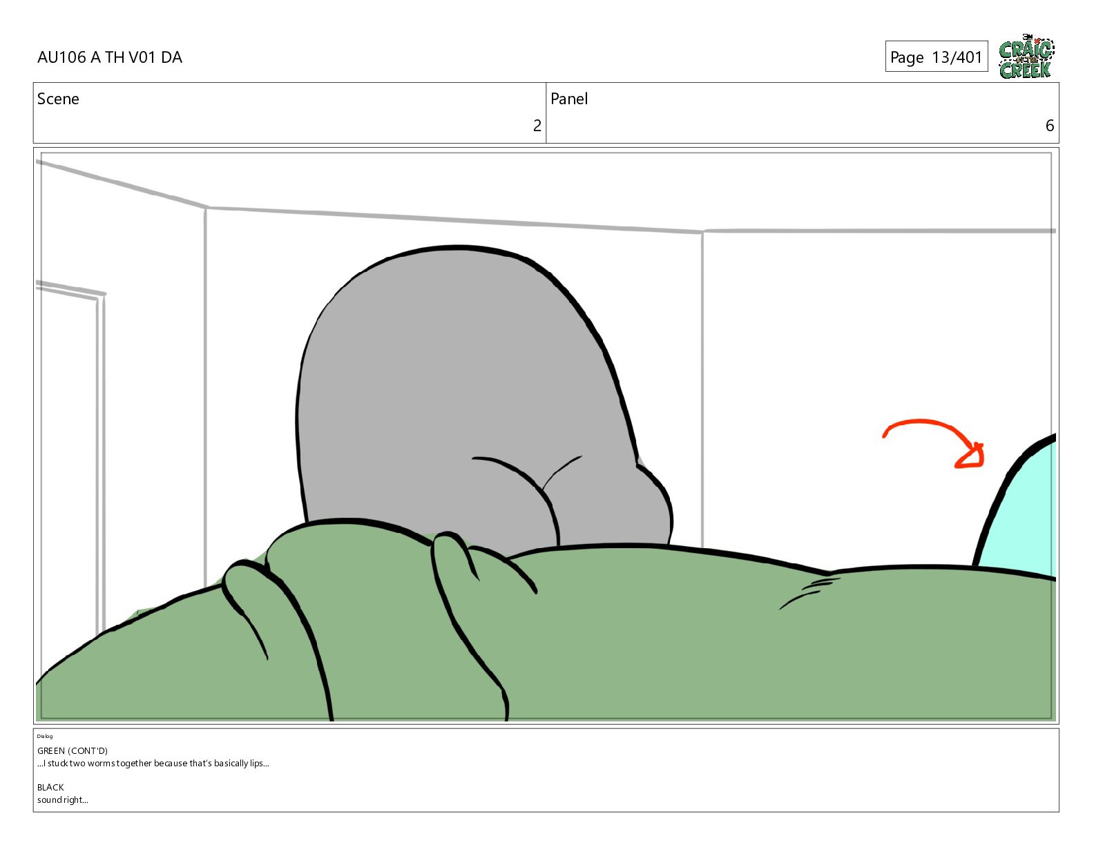
Task: Click the 'BLACK' speaker name
Action: coord(50,788)
